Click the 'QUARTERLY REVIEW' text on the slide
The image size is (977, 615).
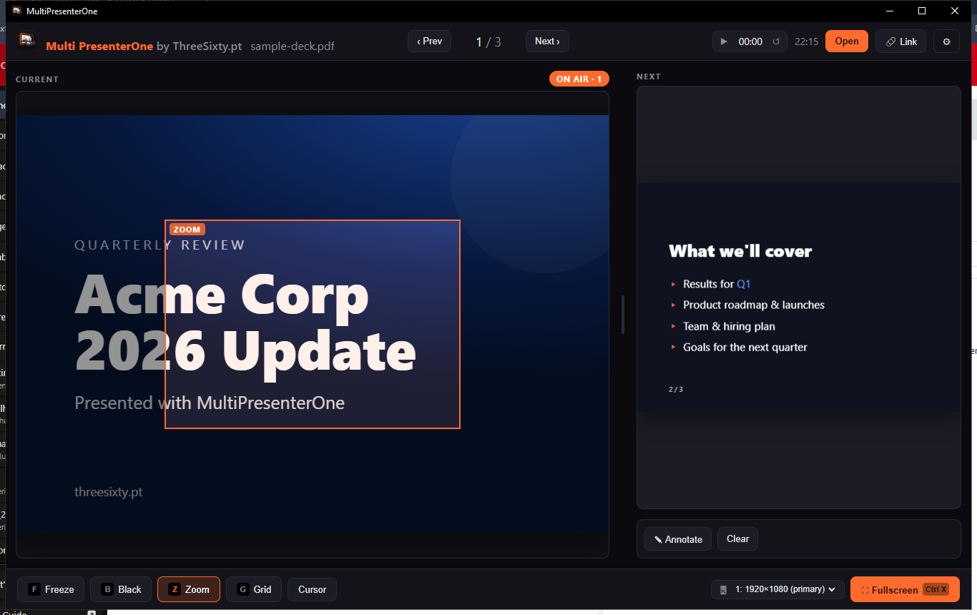coord(160,245)
